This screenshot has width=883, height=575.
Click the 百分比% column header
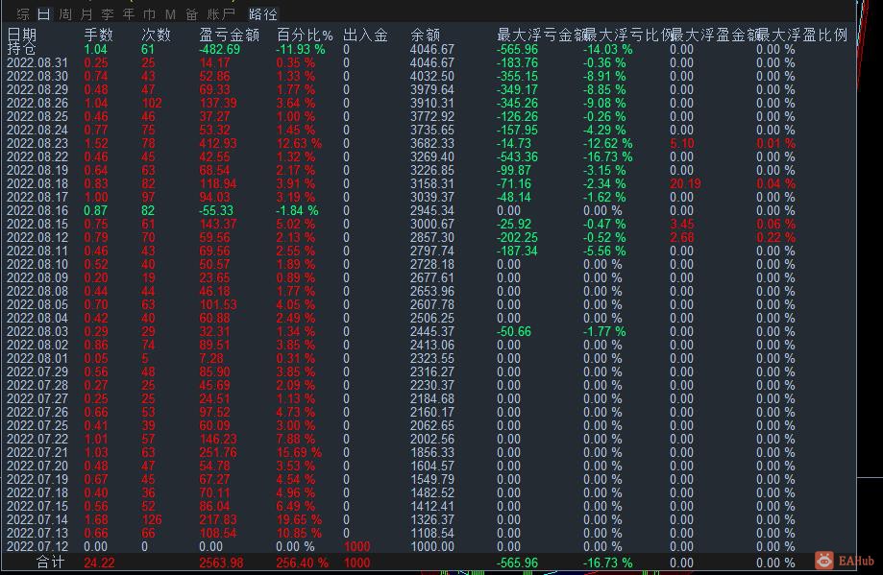point(305,35)
